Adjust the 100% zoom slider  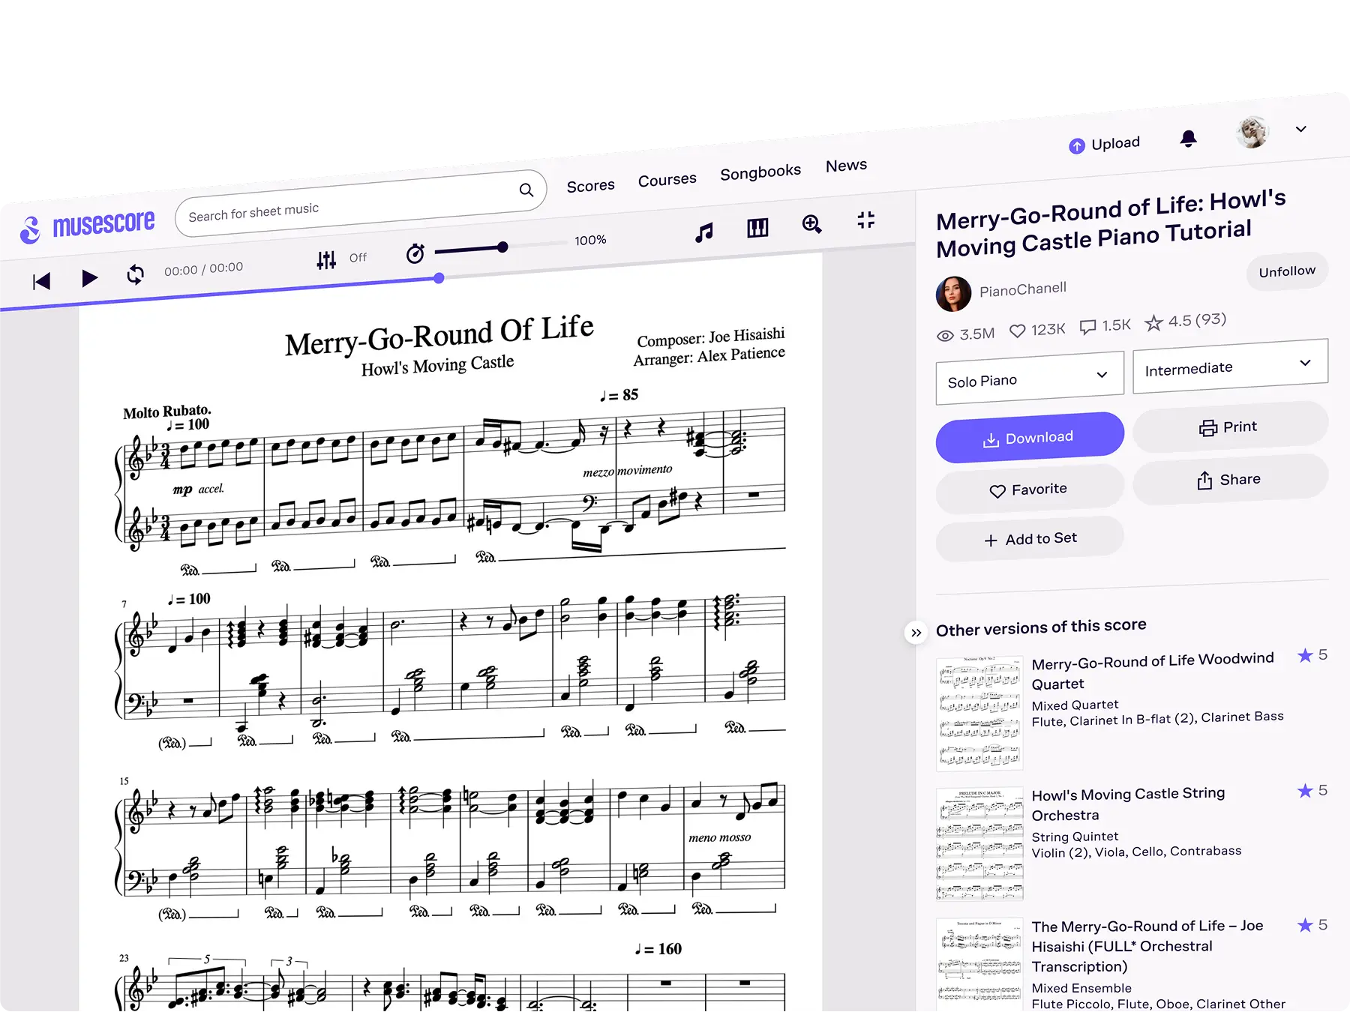pyautogui.click(x=502, y=247)
